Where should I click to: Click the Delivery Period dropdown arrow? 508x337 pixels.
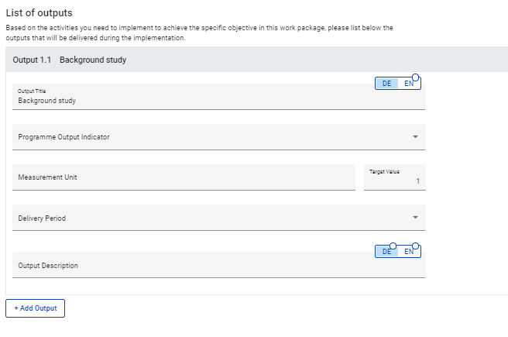tap(414, 218)
